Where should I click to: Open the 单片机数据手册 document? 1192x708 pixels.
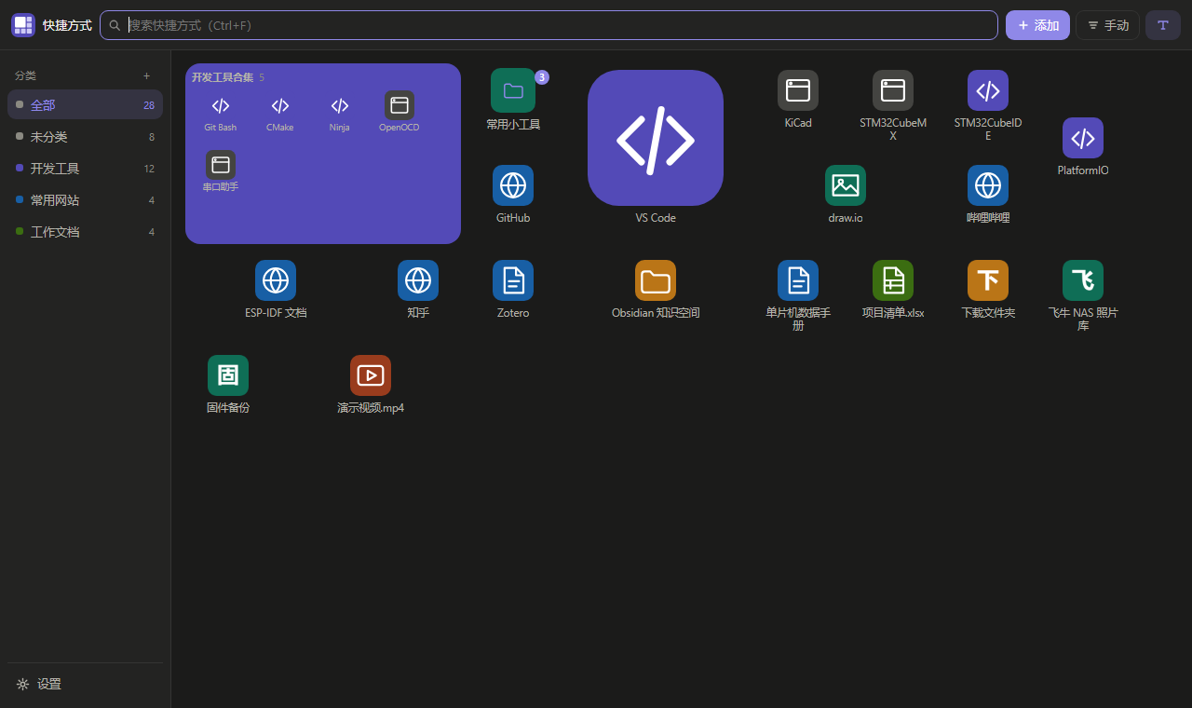click(798, 280)
